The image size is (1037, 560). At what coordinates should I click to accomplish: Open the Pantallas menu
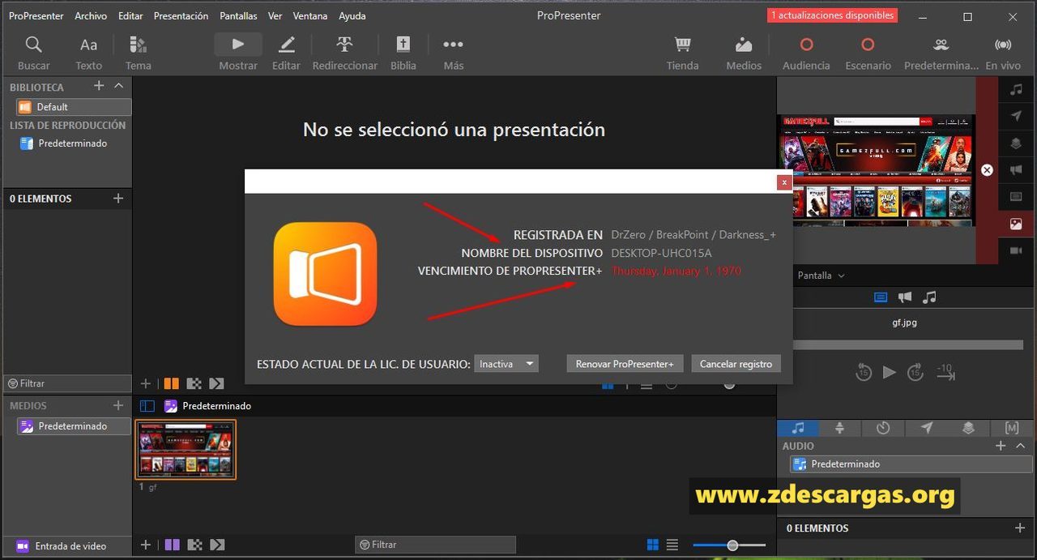[x=238, y=15]
